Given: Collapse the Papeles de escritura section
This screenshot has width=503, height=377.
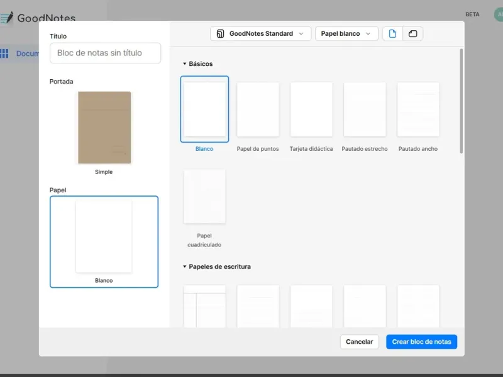Looking at the screenshot, I should point(184,266).
